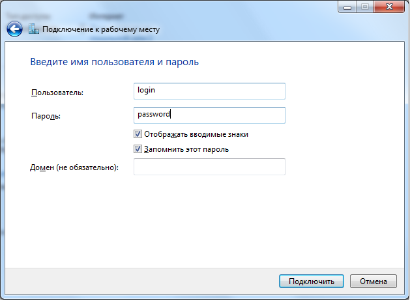Click the network connection icon in the header

34,29
